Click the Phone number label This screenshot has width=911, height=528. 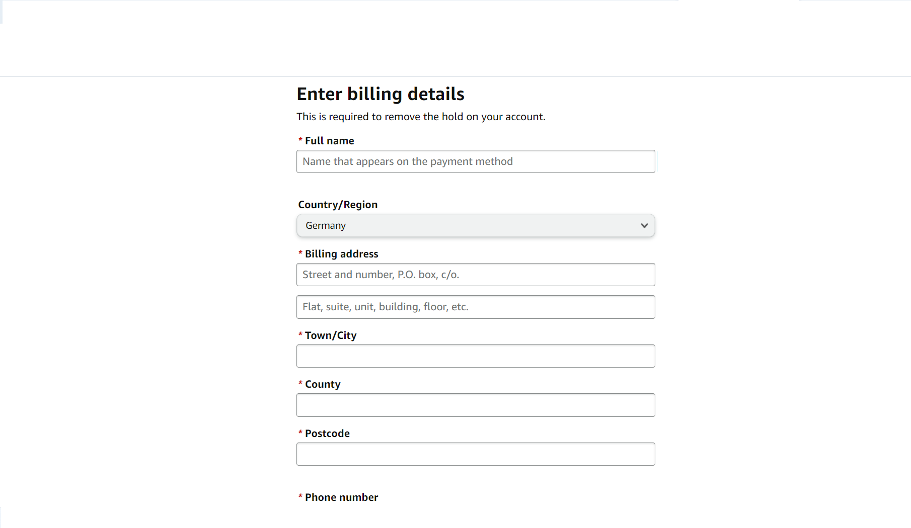pyautogui.click(x=341, y=497)
